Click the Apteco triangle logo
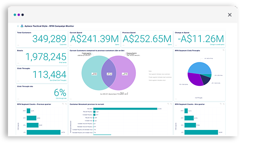This screenshot has height=151, width=255. point(22,26)
